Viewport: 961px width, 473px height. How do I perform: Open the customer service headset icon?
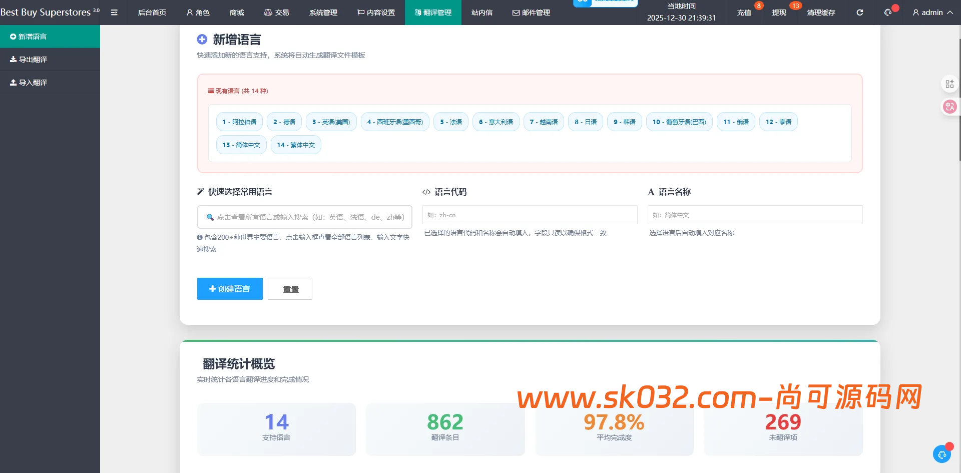pos(889,13)
